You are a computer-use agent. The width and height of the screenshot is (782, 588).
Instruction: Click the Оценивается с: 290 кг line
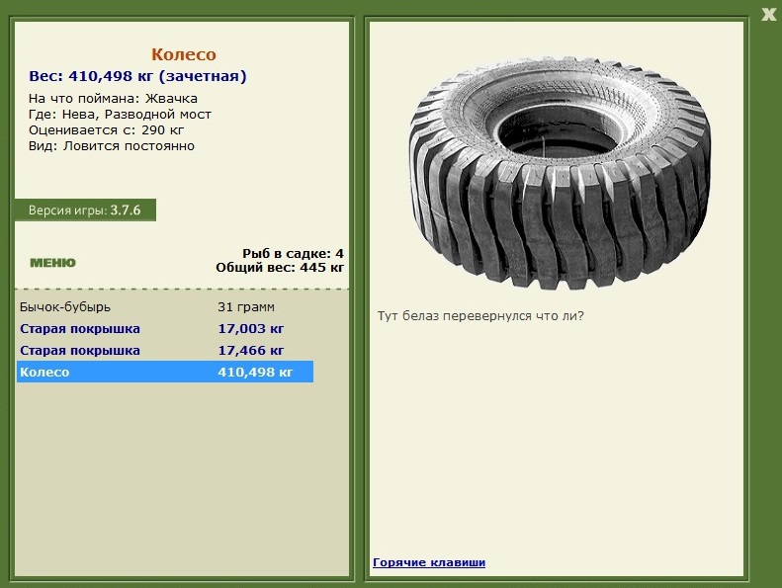(x=106, y=130)
